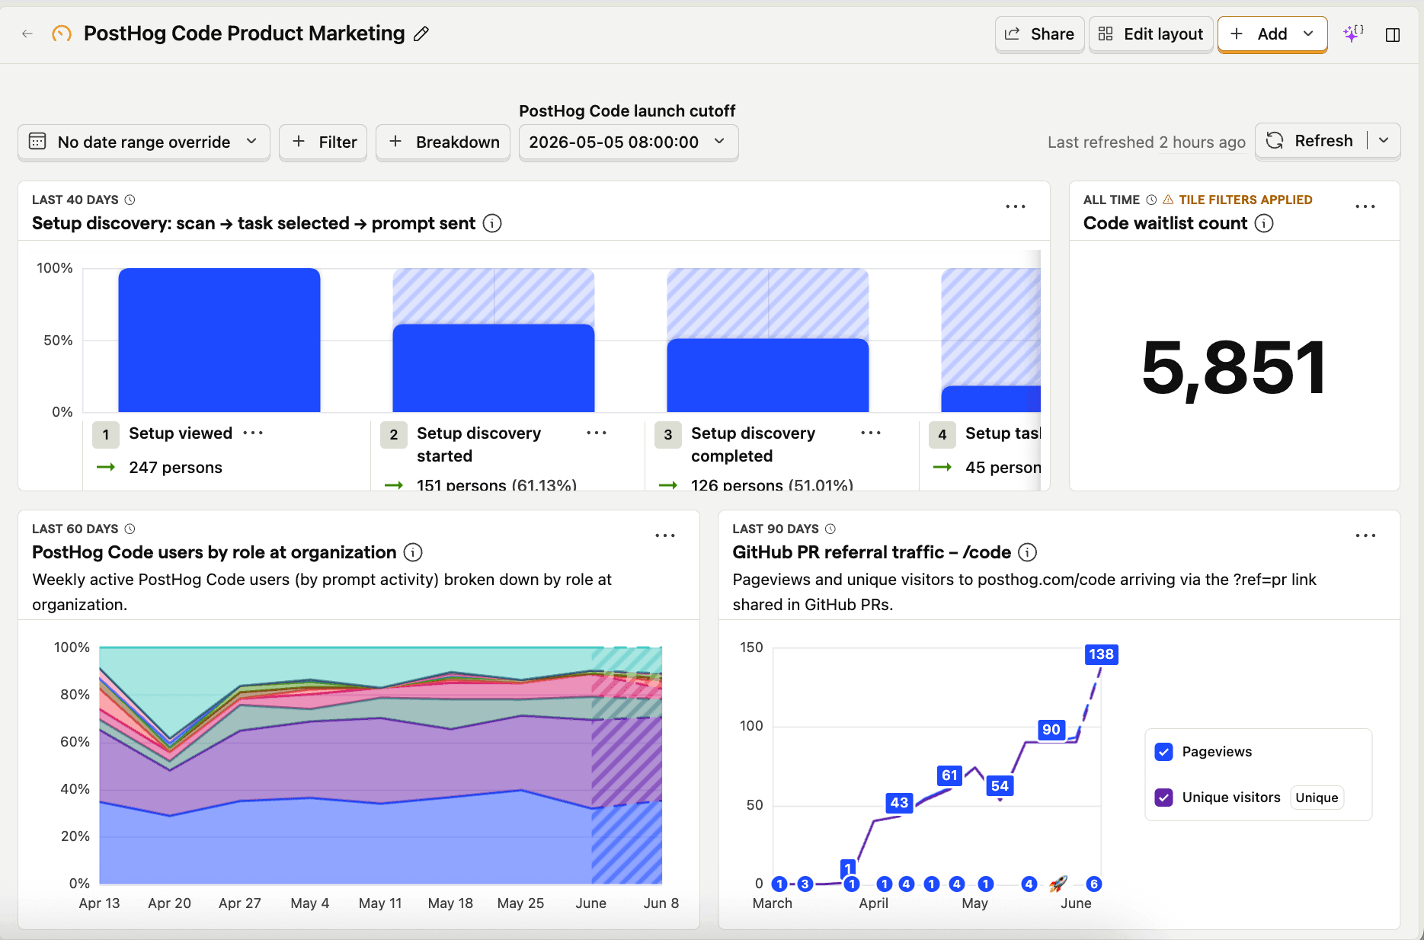This screenshot has height=940, width=1424.
Task: Click the tile filters warning icon
Action: 1168,200
